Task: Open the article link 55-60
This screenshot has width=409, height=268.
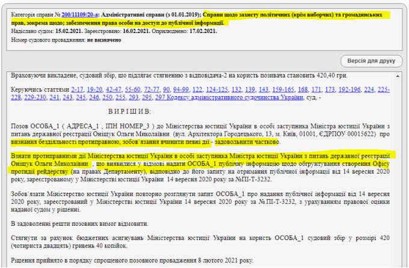Action: 132,90
